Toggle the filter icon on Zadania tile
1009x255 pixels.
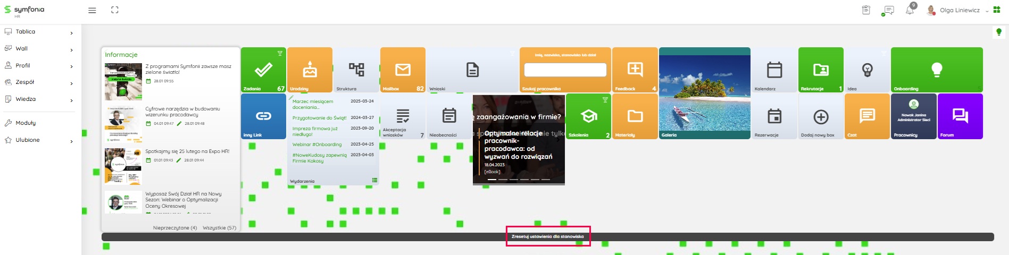pos(280,53)
